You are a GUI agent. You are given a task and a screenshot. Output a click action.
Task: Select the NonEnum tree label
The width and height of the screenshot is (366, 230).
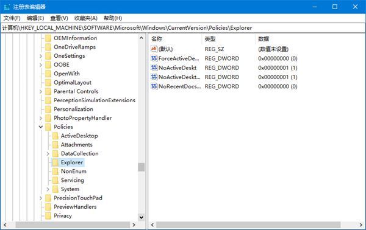click(x=74, y=172)
